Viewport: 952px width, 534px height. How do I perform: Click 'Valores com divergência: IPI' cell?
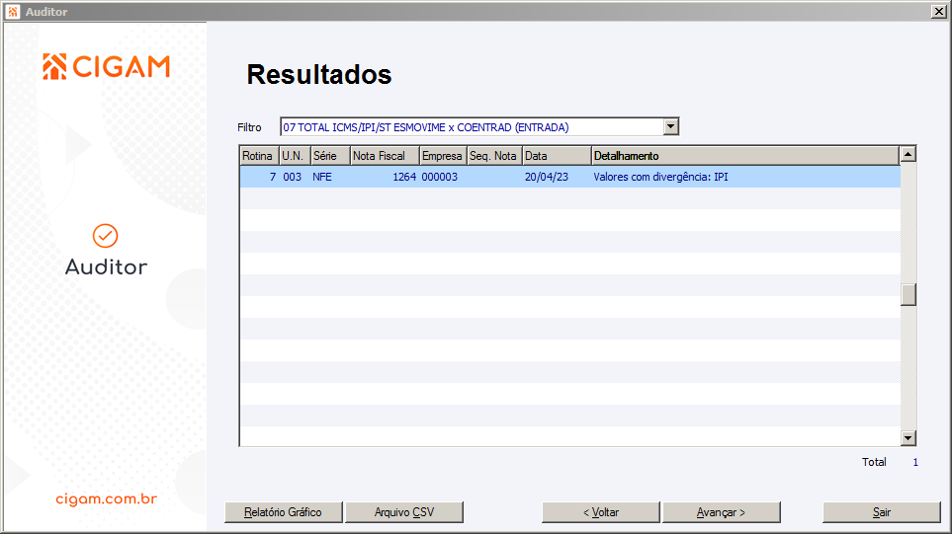[660, 177]
